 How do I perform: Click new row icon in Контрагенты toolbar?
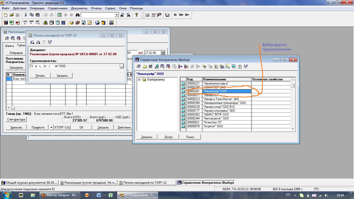click(x=138, y=66)
